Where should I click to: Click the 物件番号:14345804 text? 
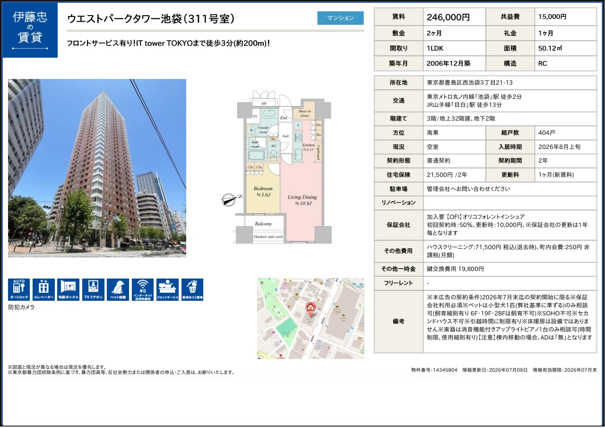point(434,370)
